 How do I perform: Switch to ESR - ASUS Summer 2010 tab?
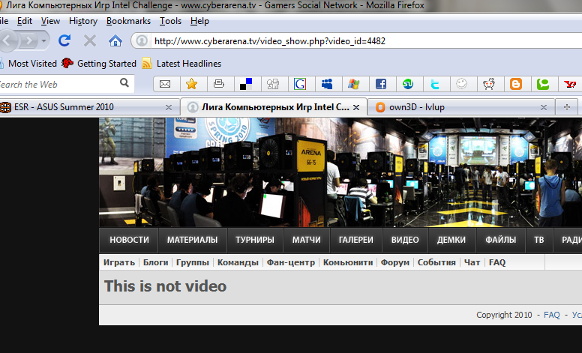64,107
